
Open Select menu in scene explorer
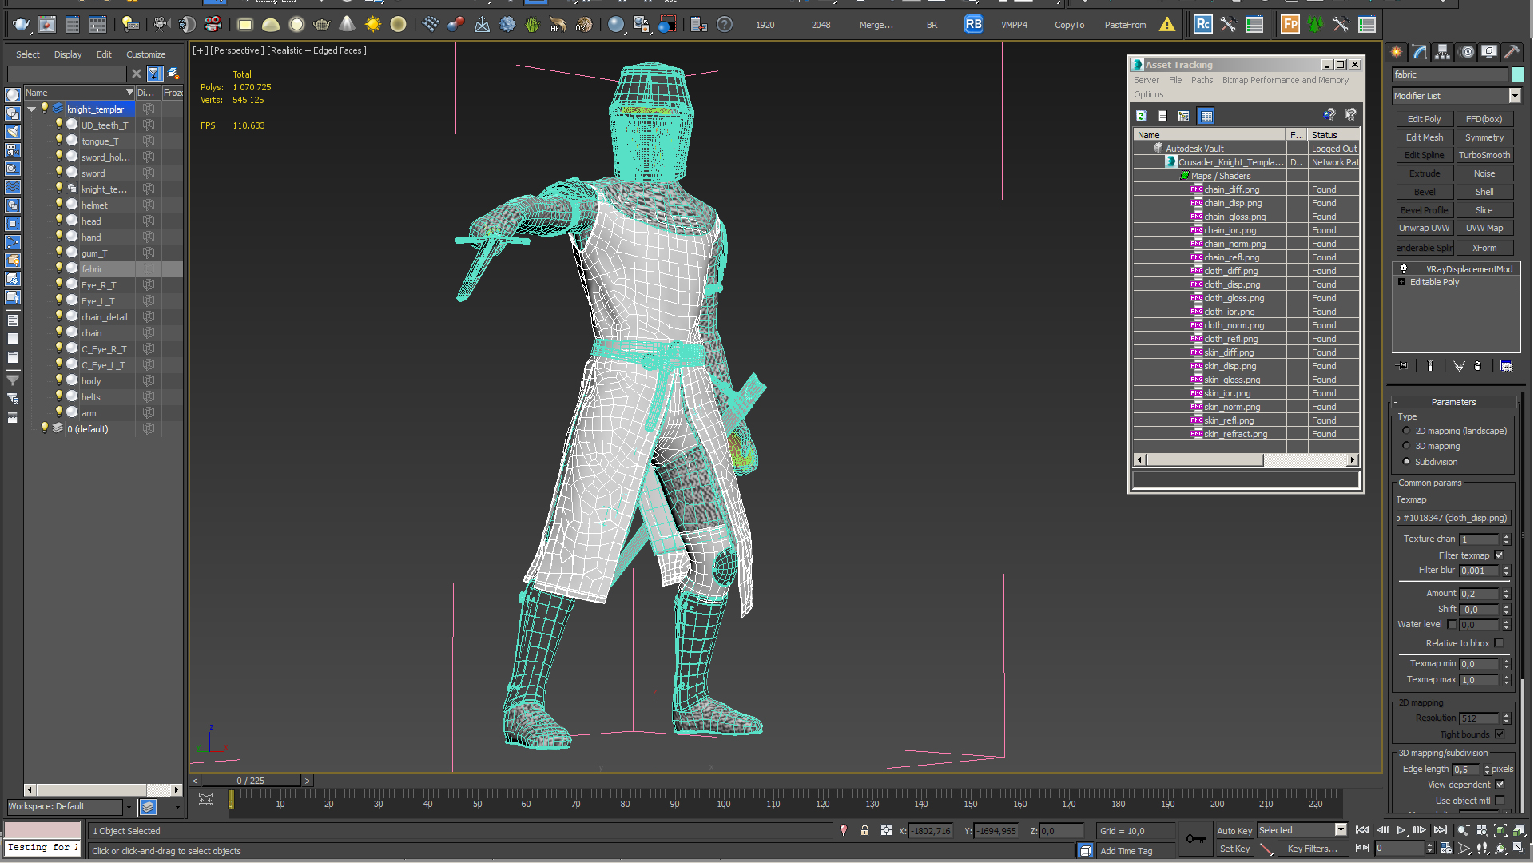pos(27,54)
